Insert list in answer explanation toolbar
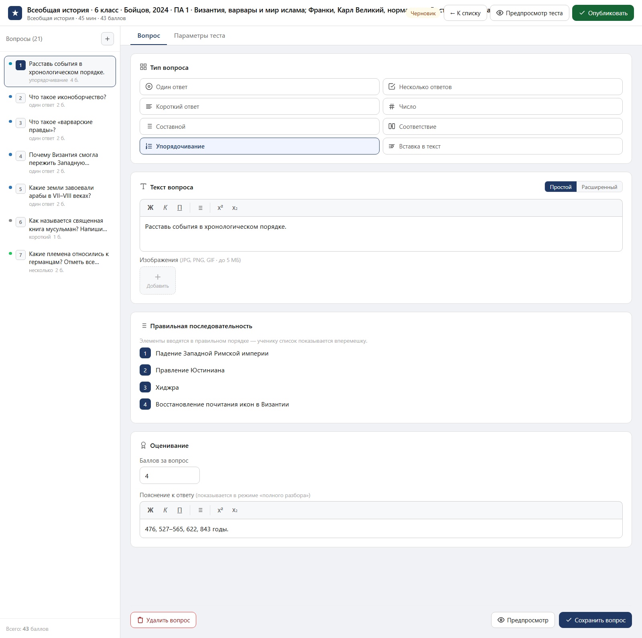This screenshot has height=638, width=642. tap(201, 510)
